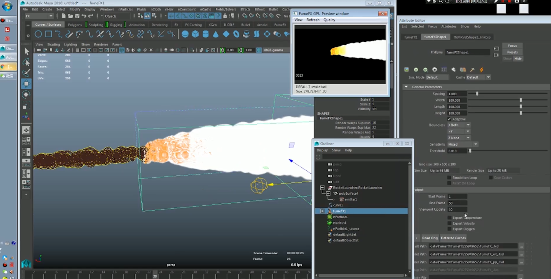551x279 pixels.
Task: Click FumeFX start simulation green play icon
Action: point(416,70)
